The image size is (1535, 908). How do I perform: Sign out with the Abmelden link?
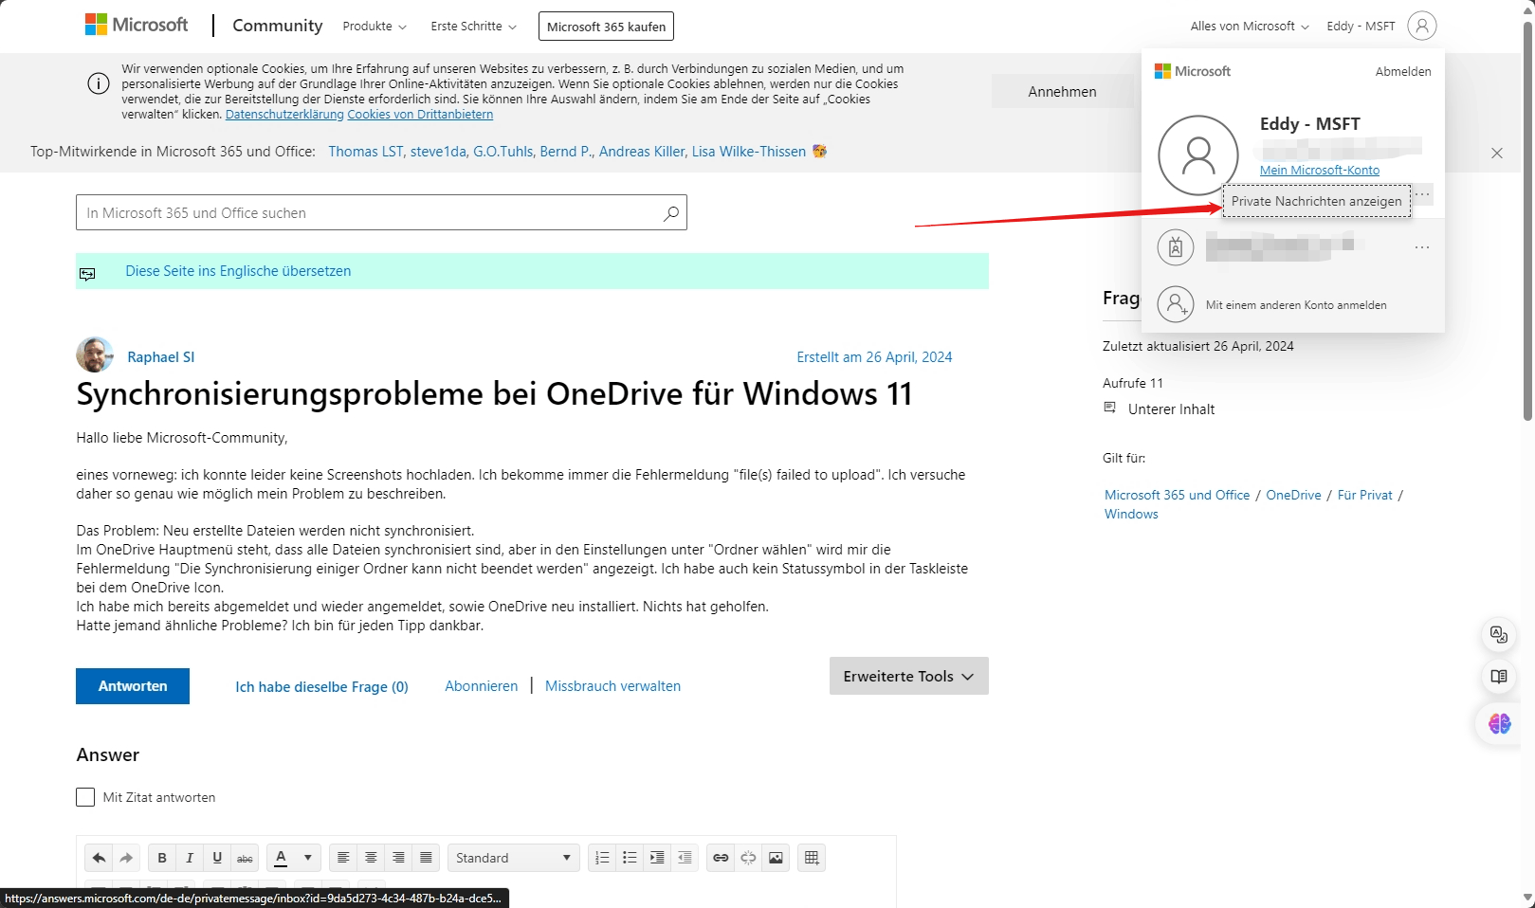coord(1403,71)
